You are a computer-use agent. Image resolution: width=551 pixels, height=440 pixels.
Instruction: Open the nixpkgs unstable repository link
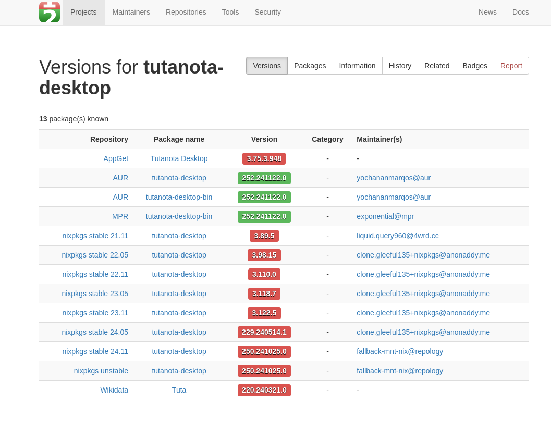tap(101, 371)
